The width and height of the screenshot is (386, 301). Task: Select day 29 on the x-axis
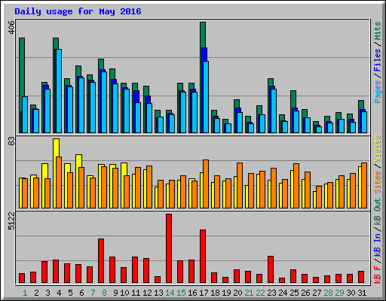[x=339, y=293]
